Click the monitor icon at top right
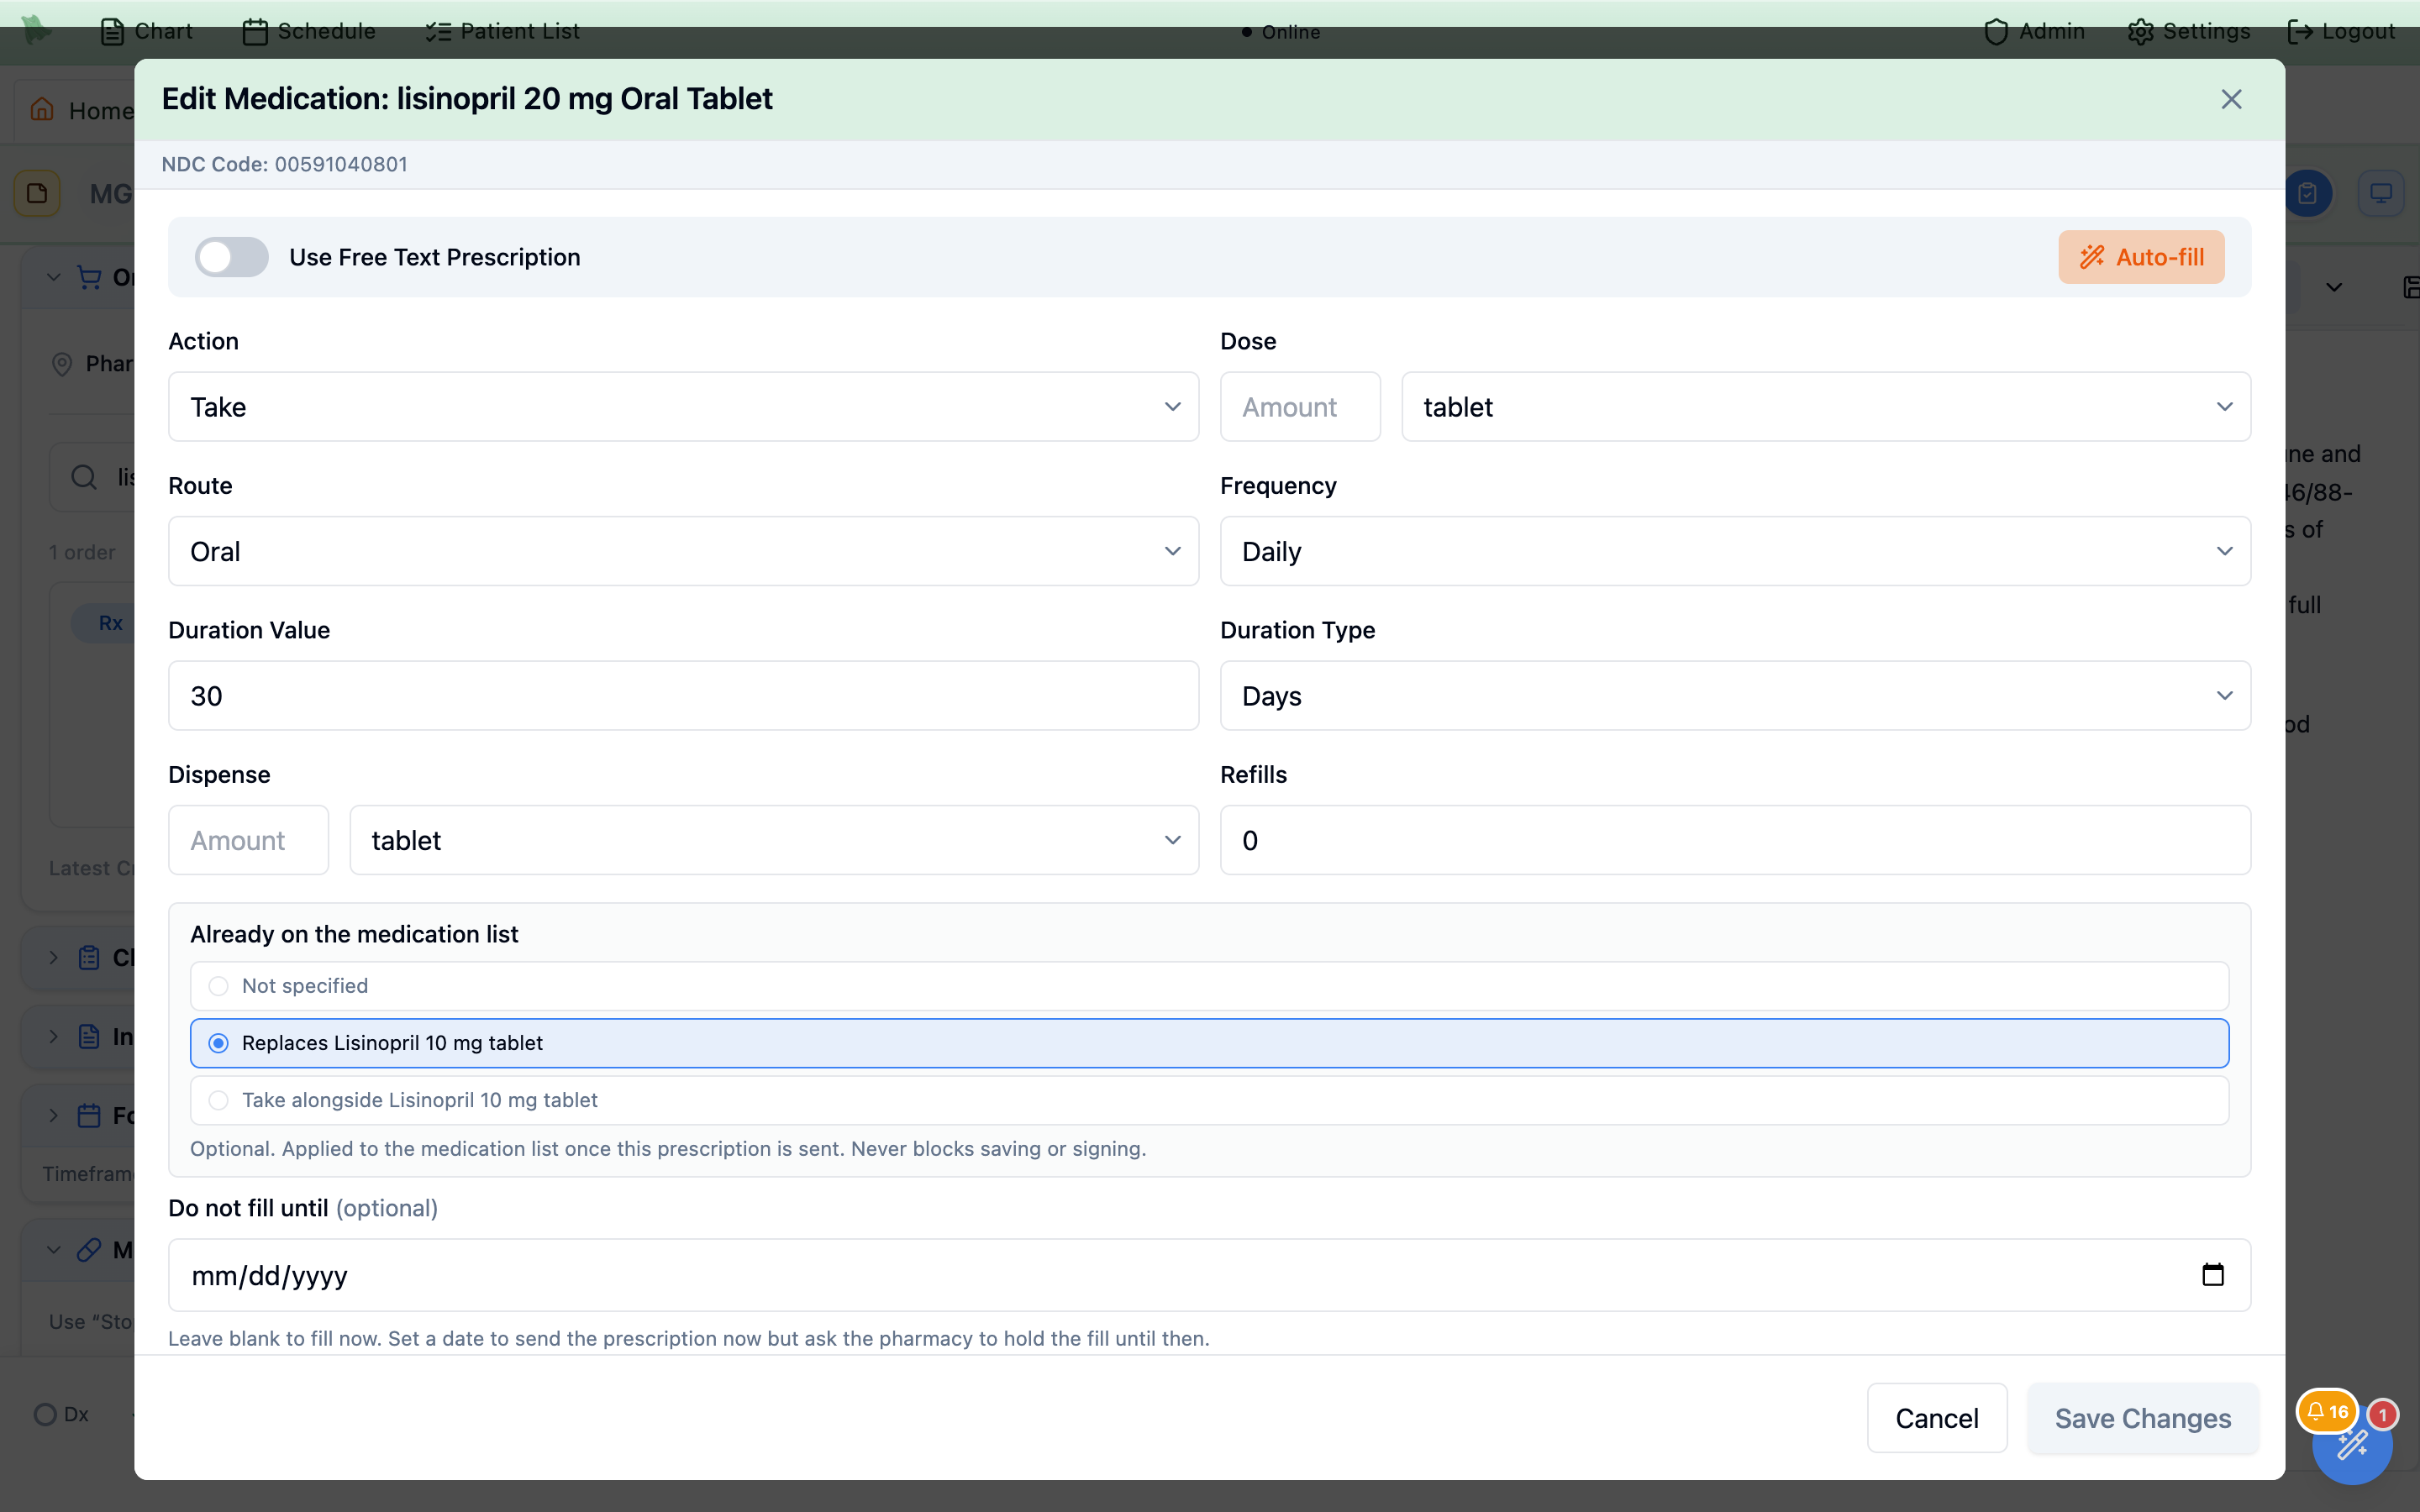The width and height of the screenshot is (2420, 1512). point(2381,193)
